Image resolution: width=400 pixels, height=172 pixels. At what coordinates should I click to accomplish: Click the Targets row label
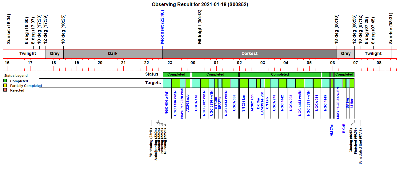coord(153,83)
